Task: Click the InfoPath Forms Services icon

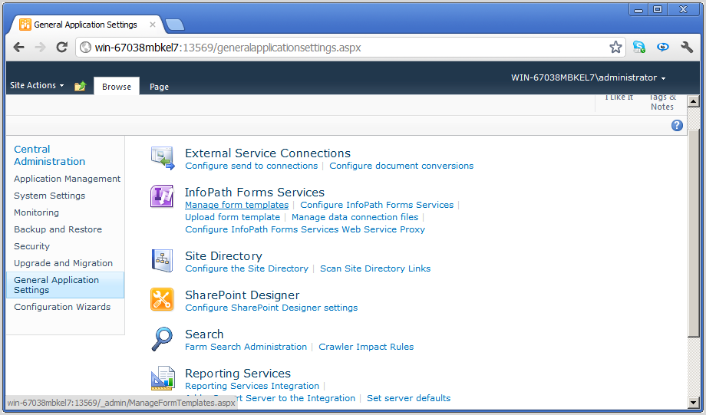Action: click(x=162, y=196)
